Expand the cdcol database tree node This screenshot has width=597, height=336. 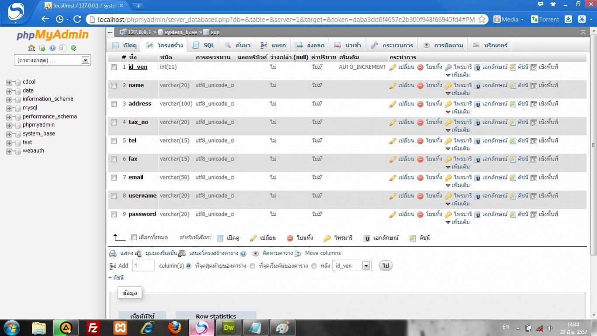(x=9, y=82)
